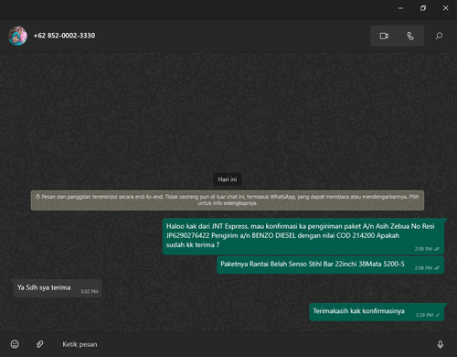This screenshot has width=457, height=357.
Task: Select the 'Hari ini' date label
Action: 228,179
